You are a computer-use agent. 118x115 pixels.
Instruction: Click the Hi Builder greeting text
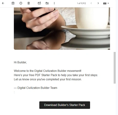coord(20,62)
